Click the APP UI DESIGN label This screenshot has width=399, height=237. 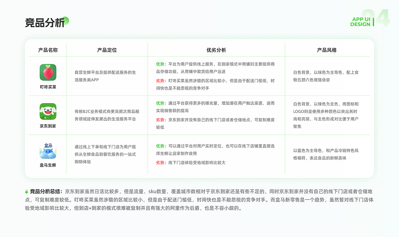tap(361, 22)
